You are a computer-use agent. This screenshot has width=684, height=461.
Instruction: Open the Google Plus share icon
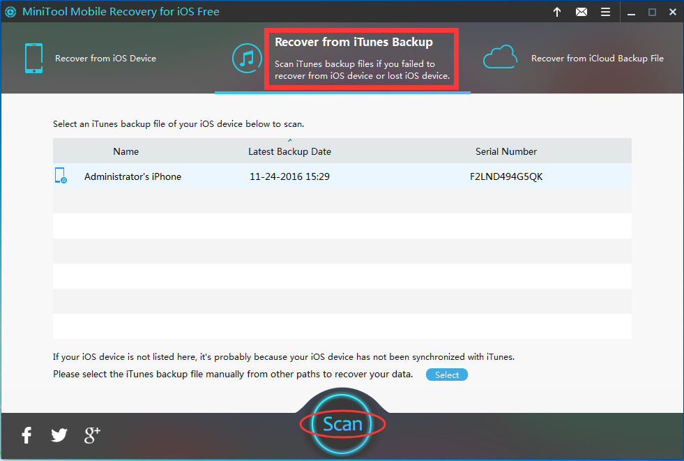pyautogui.click(x=92, y=434)
